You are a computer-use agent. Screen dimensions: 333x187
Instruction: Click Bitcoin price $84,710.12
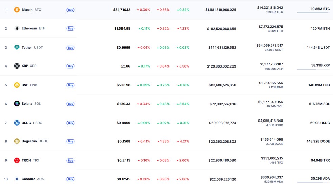click(122, 10)
